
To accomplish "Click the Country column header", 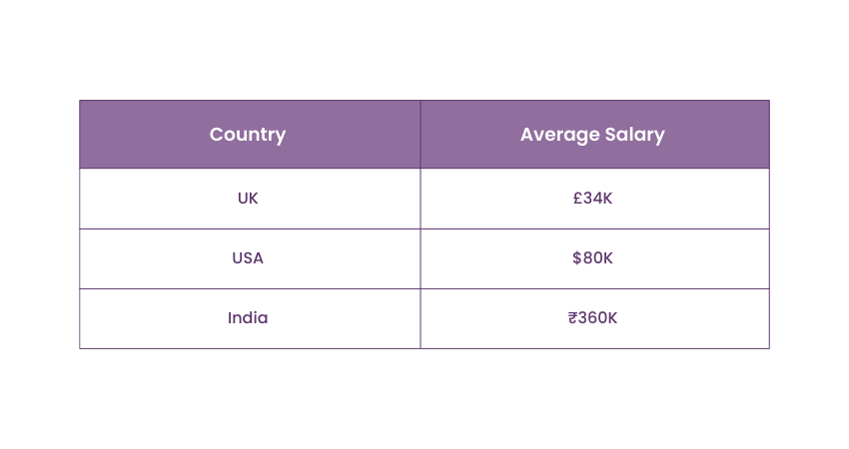I will click(x=248, y=135).
